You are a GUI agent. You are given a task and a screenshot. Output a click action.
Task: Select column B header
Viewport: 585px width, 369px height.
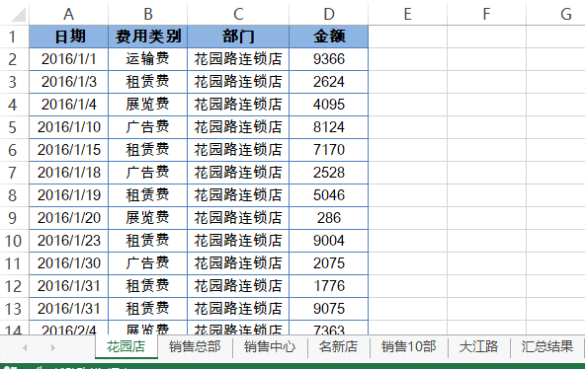[148, 14]
